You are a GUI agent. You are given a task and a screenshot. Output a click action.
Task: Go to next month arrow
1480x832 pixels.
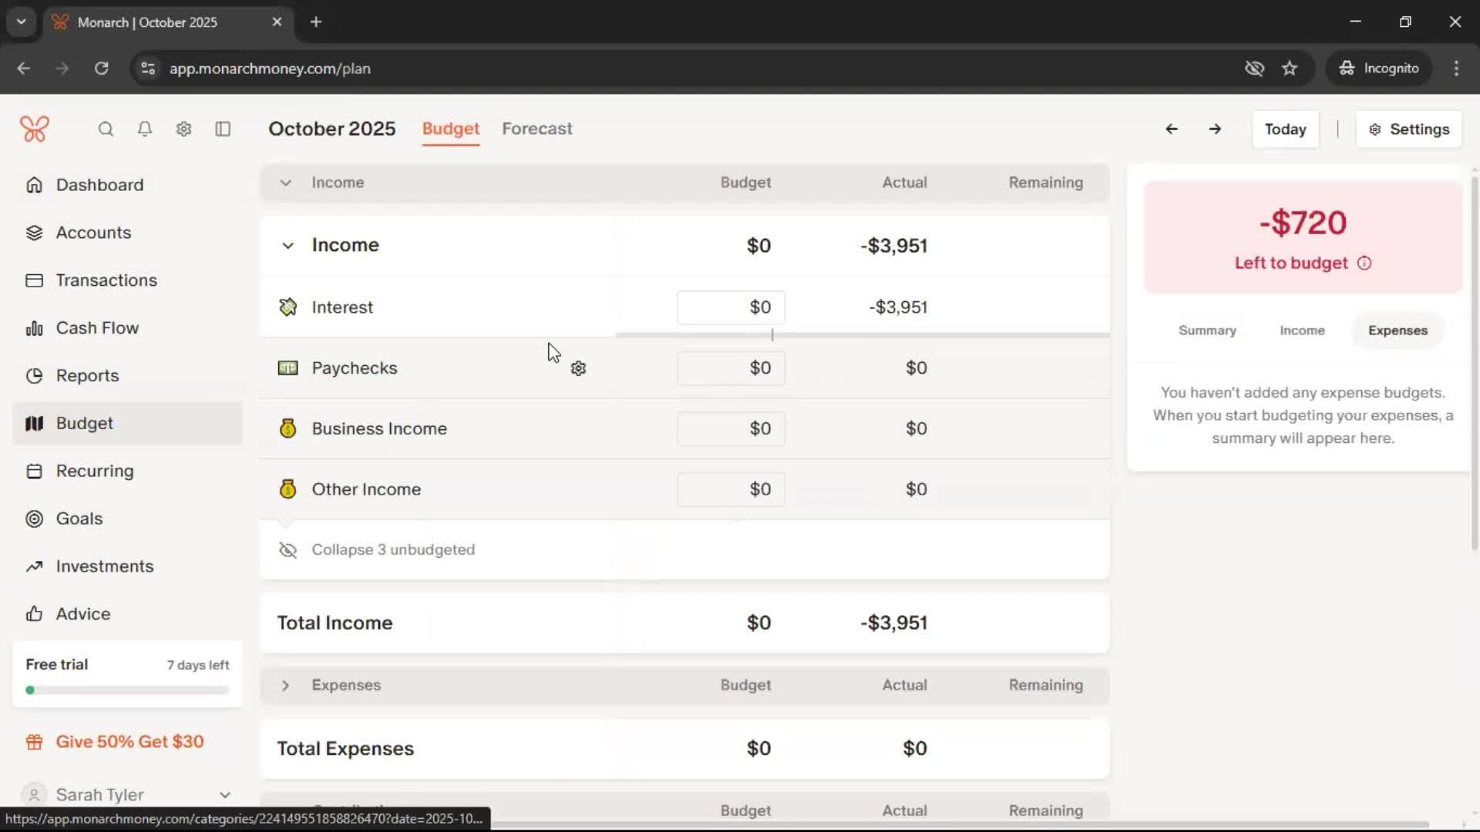(x=1215, y=129)
